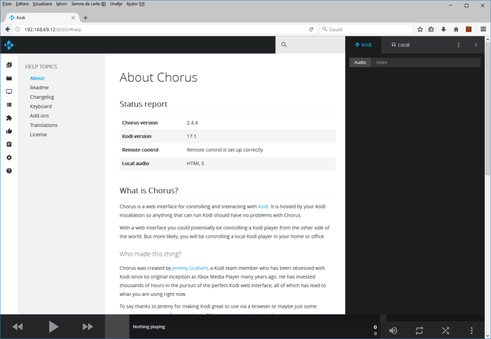Collapse the playlist panel with the chevron arrow
Image resolution: width=491 pixels, height=339 pixels.
click(476, 45)
